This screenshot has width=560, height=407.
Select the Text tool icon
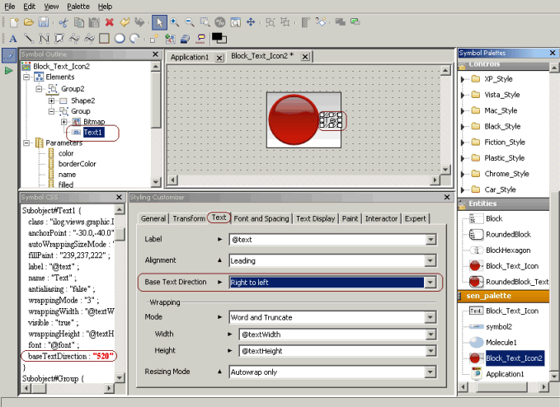click(x=12, y=38)
